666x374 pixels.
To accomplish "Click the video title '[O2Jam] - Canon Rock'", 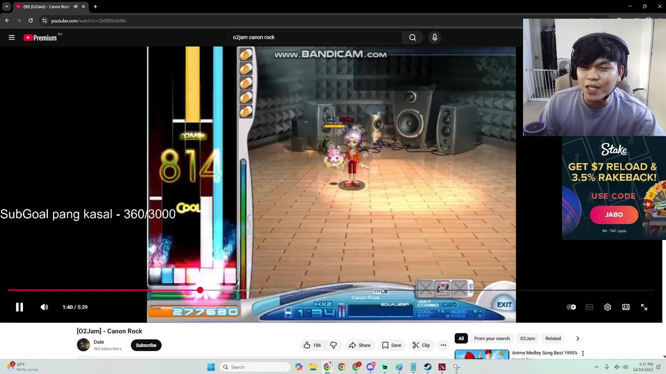I will (109, 331).
